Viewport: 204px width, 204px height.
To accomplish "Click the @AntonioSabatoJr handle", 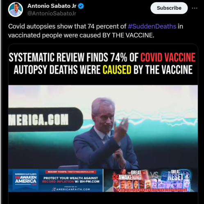I will (x=52, y=13).
